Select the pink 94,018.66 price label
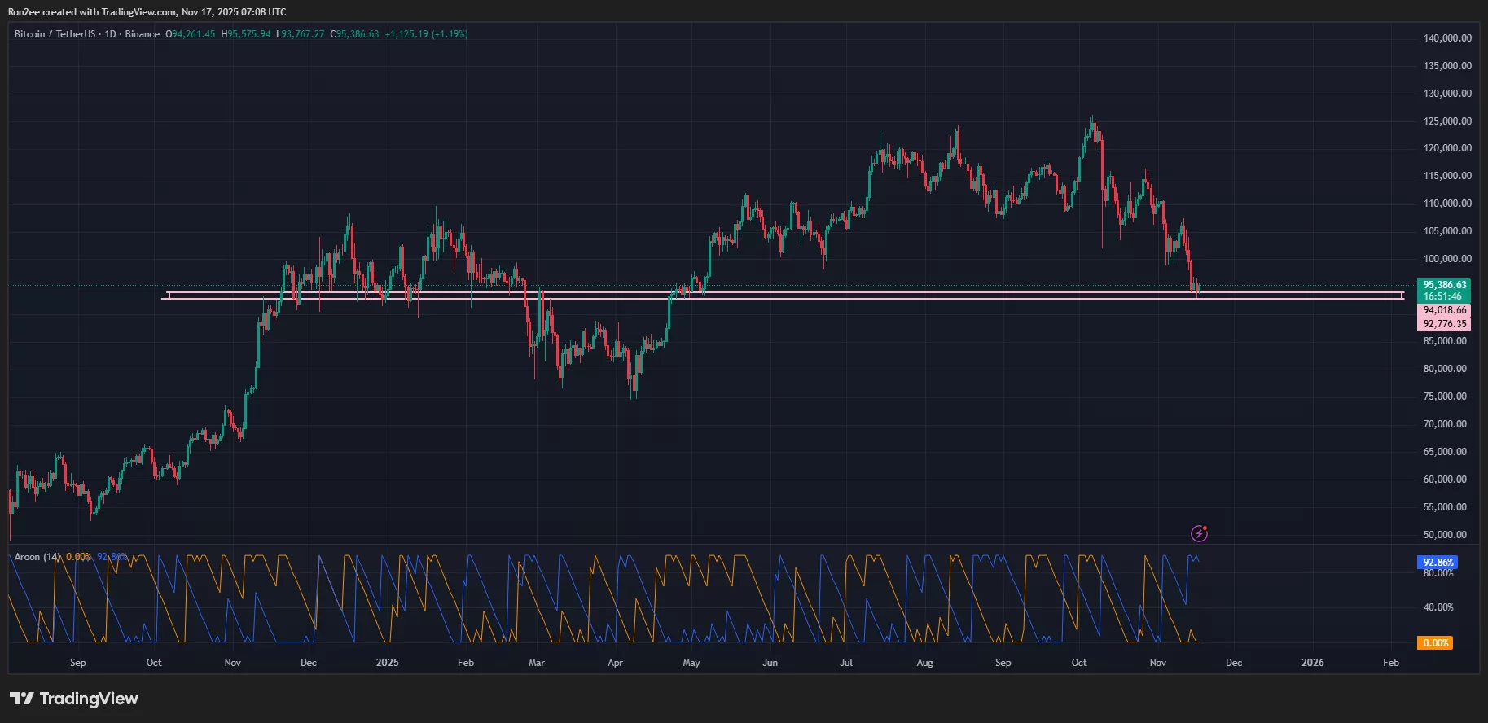Screen dimensions: 1488x723 pos(1444,310)
